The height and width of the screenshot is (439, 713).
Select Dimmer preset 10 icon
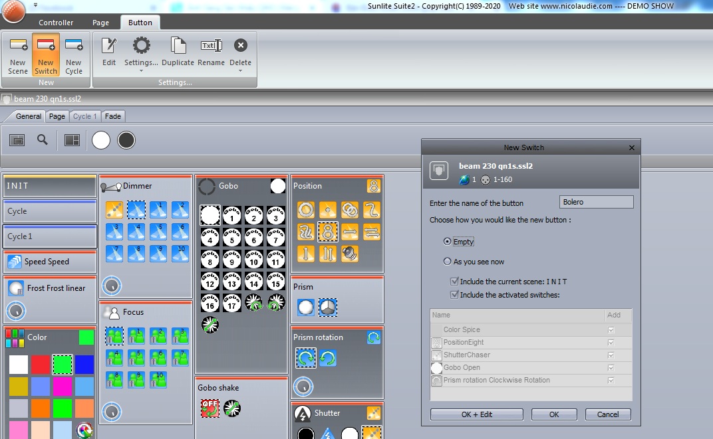tap(180, 253)
